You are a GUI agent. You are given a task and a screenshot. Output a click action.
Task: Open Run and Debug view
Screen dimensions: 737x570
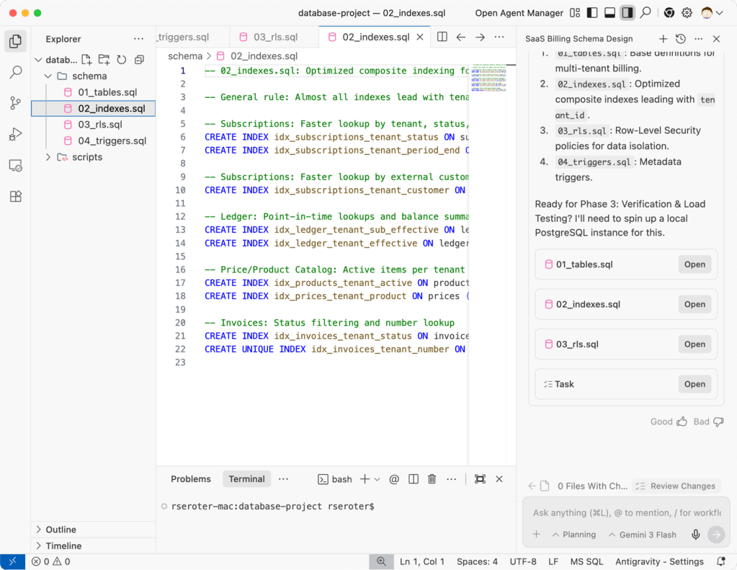pyautogui.click(x=15, y=134)
